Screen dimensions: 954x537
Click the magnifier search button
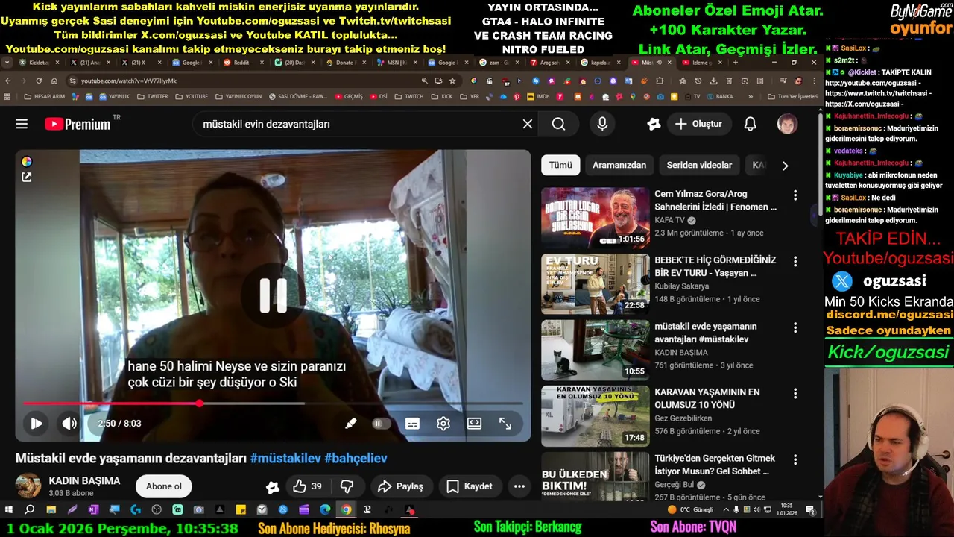coord(558,124)
